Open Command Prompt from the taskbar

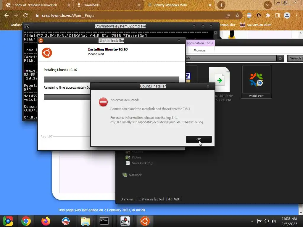(104, 221)
